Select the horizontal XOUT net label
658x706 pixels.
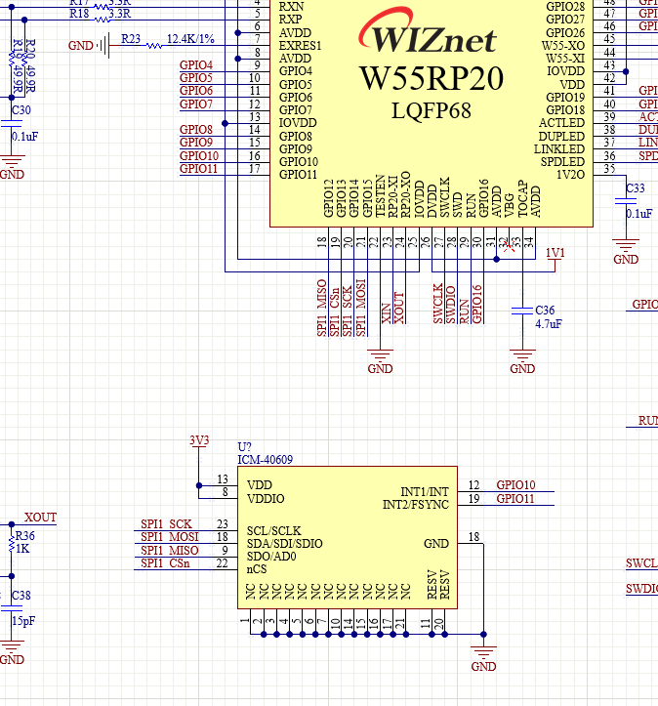(40, 518)
